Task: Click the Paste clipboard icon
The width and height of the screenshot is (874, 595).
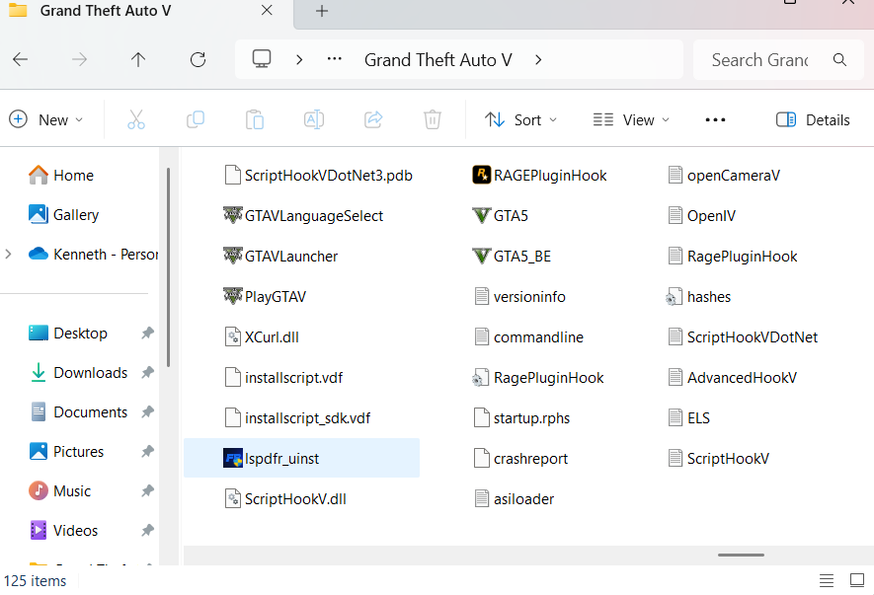Action: (x=254, y=119)
